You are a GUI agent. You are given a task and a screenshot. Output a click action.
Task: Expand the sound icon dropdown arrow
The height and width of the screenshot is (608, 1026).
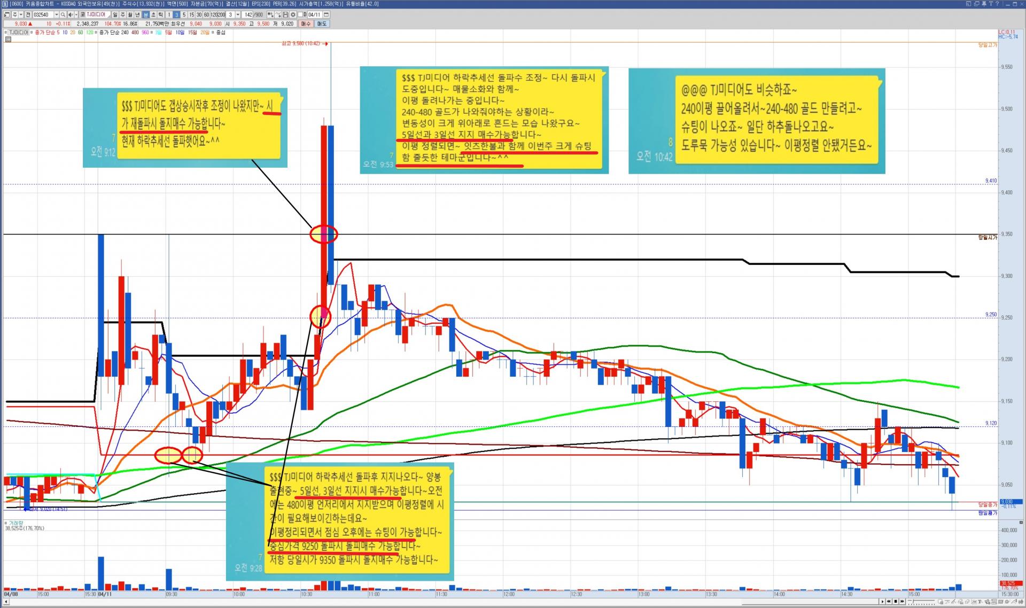click(x=76, y=14)
